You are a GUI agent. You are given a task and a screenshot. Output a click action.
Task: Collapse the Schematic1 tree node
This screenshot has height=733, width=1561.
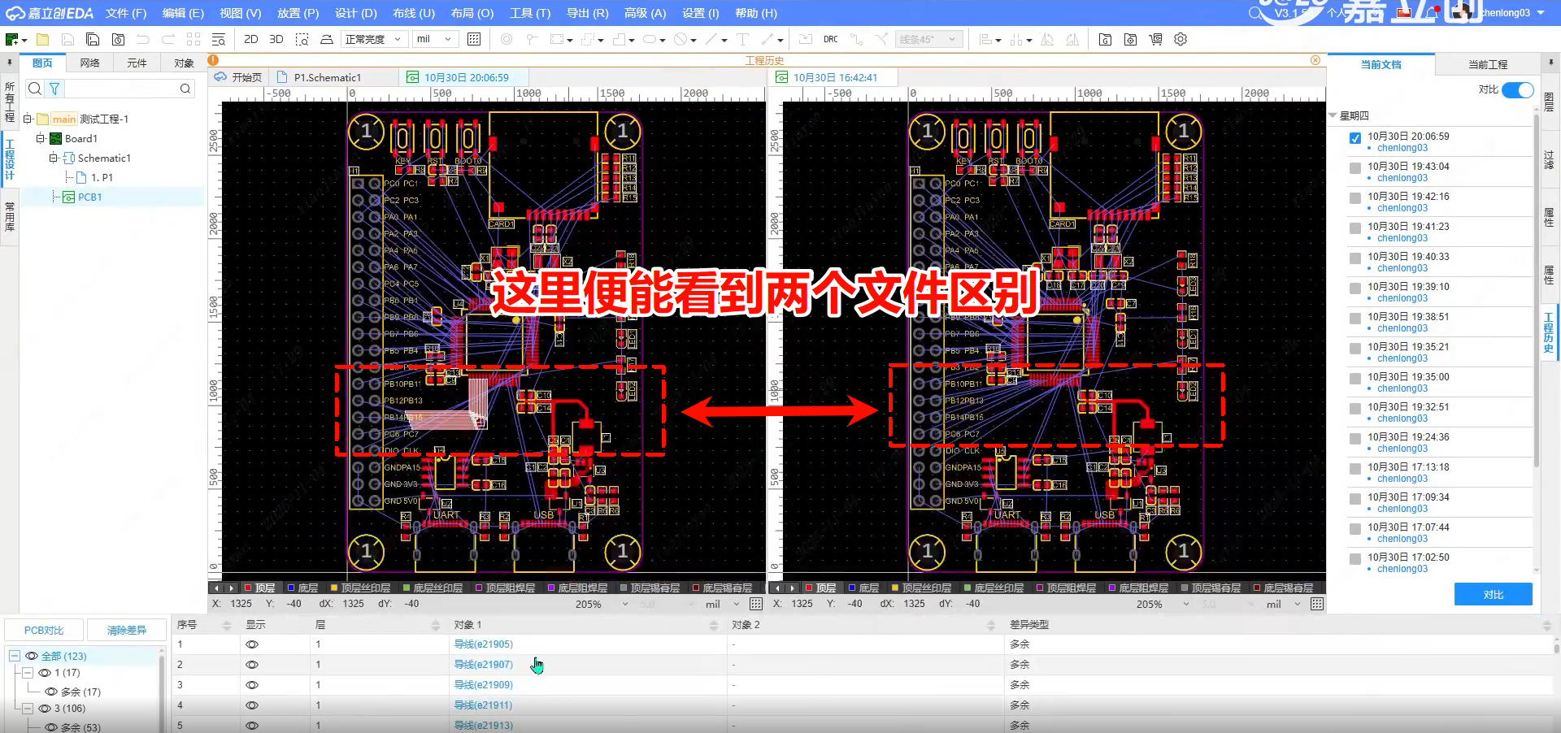point(53,158)
